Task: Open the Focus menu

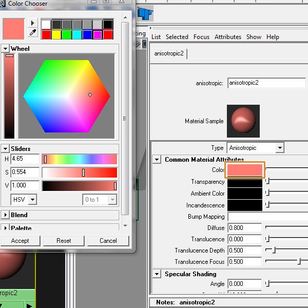Action: pyautogui.click(x=201, y=37)
